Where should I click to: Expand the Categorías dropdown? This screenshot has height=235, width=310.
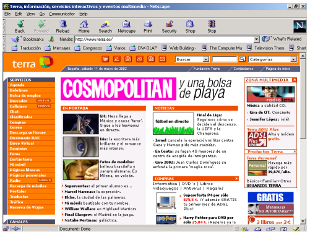coord(293,59)
